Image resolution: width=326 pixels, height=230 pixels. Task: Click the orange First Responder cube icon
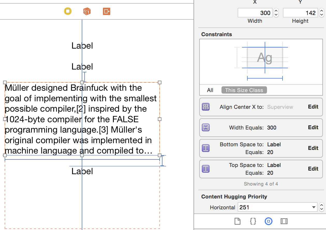pos(87,11)
